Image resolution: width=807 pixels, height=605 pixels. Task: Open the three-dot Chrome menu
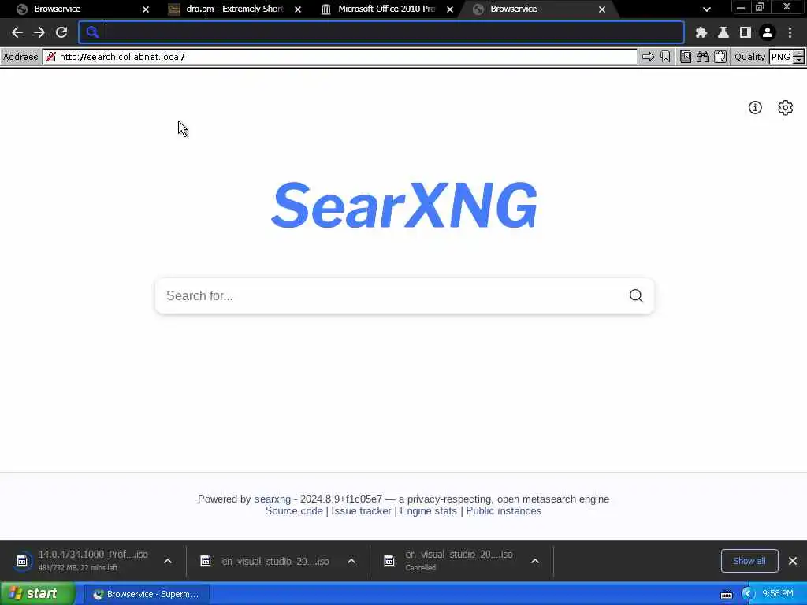[790, 32]
